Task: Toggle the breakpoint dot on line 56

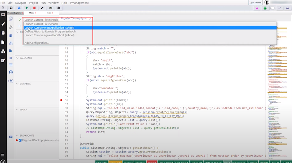Action: tap(61, 100)
